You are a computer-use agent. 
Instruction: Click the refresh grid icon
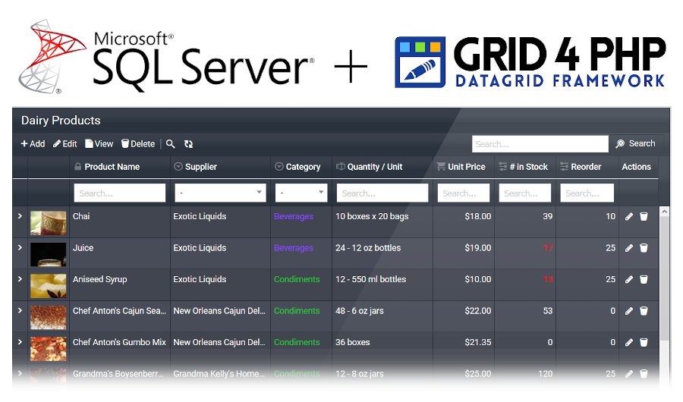(x=188, y=144)
